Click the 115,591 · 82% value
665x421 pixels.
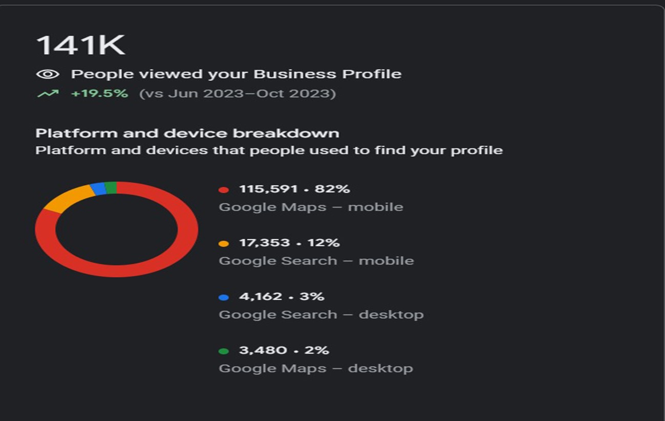click(x=294, y=189)
